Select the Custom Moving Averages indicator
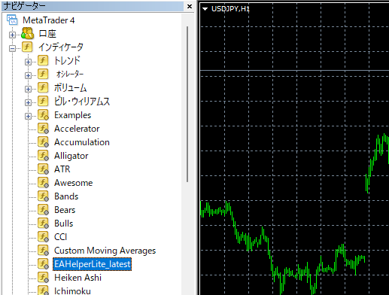The image size is (389, 295). 105,251
